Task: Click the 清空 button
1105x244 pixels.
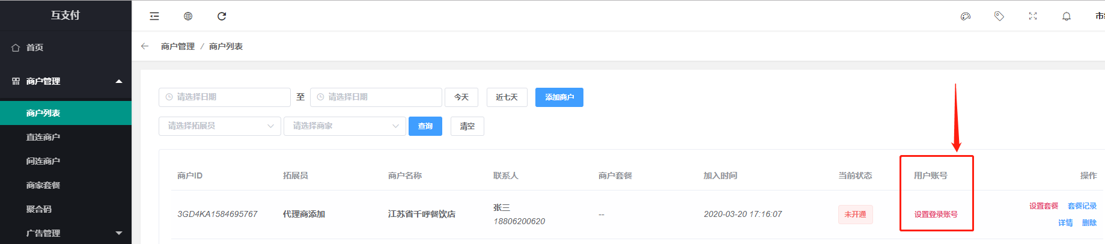Action: click(467, 126)
